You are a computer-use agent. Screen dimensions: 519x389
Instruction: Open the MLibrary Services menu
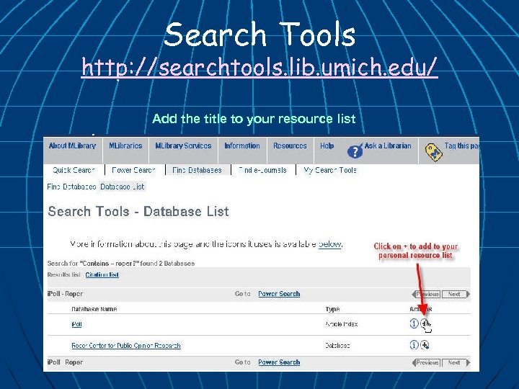(183, 146)
